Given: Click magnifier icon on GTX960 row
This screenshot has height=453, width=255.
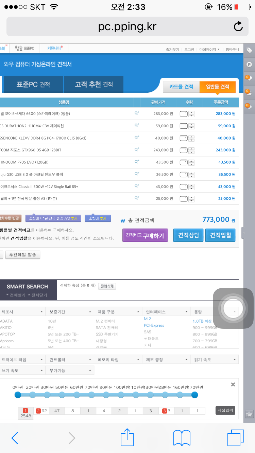Looking at the screenshot, I should pos(137,149).
